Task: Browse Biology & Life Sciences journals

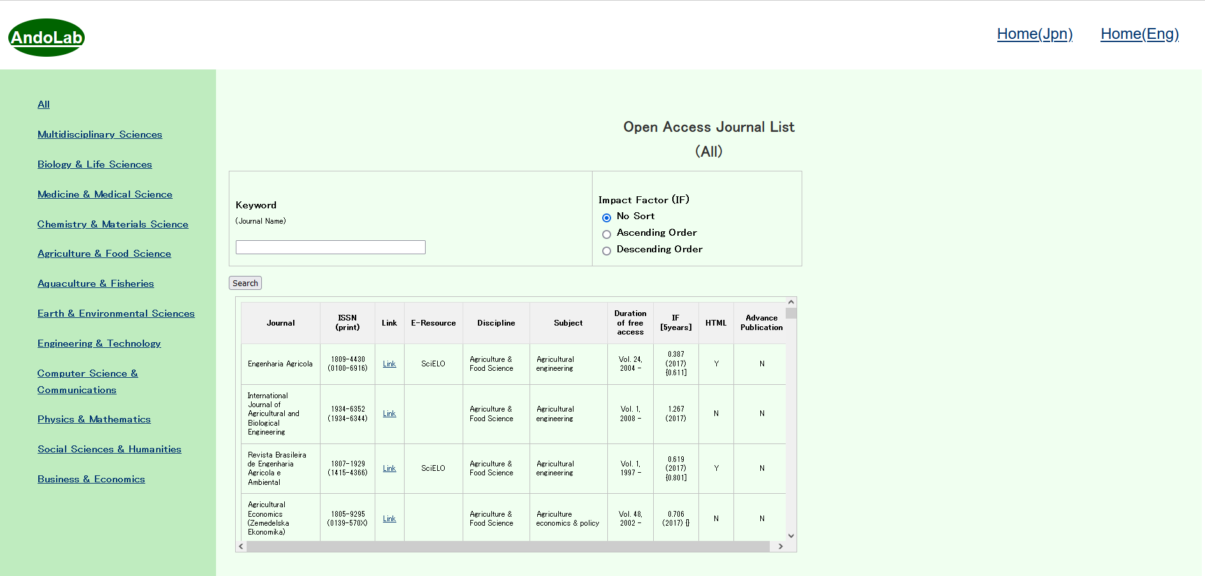Action: click(x=94, y=164)
